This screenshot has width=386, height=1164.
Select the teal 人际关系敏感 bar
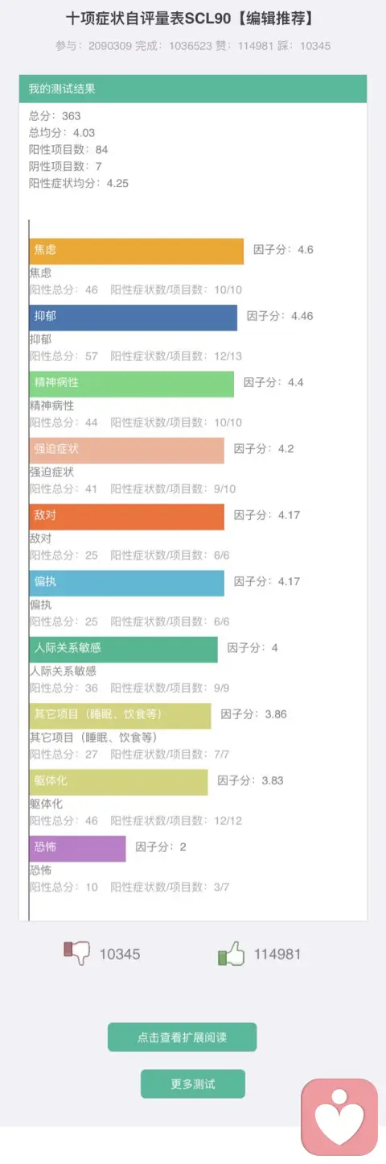point(124,650)
